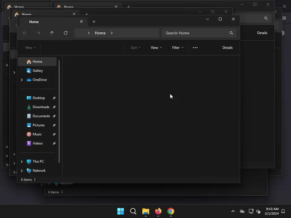Select OneDrive in the sidebar

coord(40,80)
